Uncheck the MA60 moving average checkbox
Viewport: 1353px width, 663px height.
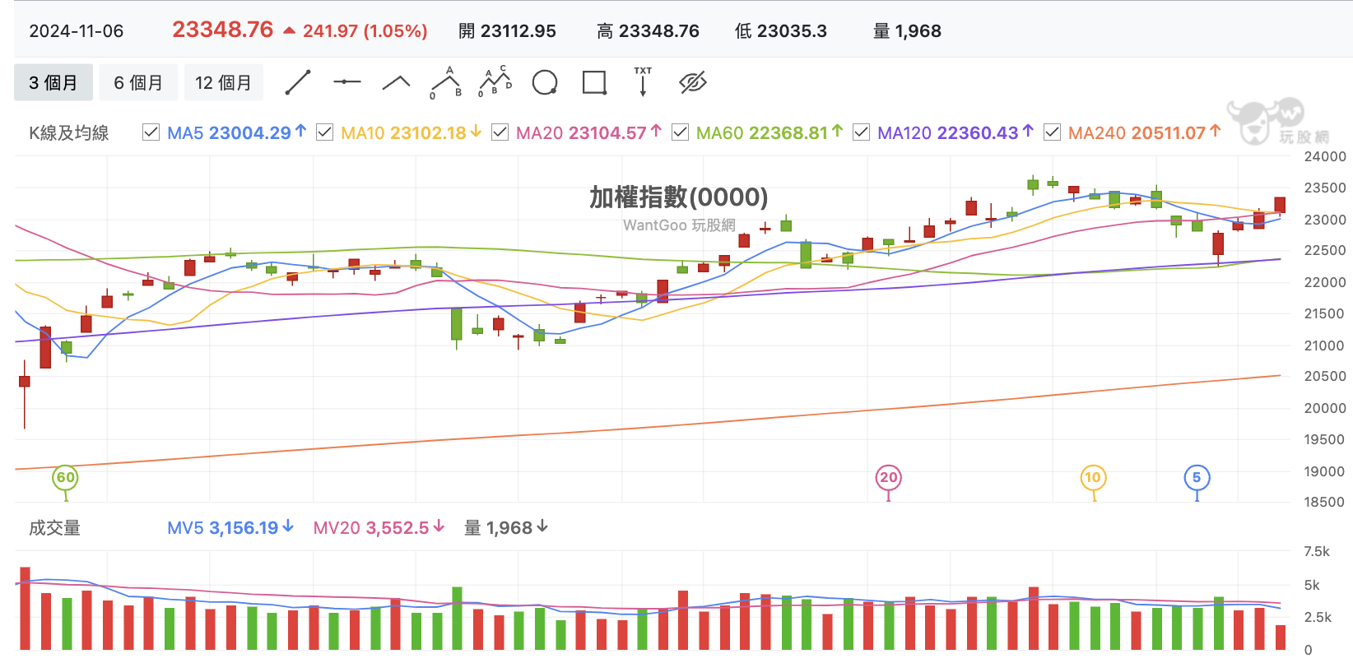point(680,132)
